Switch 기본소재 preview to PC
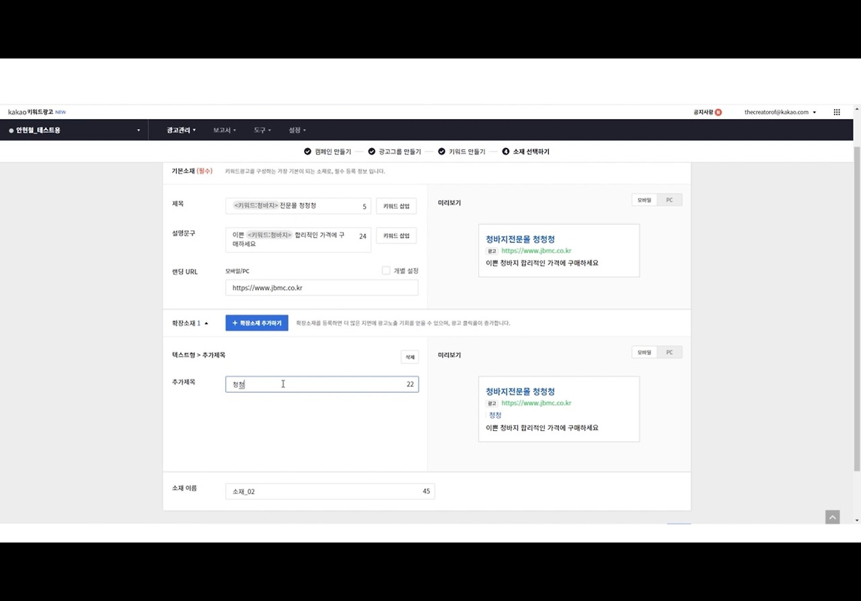The image size is (861, 601). click(669, 200)
